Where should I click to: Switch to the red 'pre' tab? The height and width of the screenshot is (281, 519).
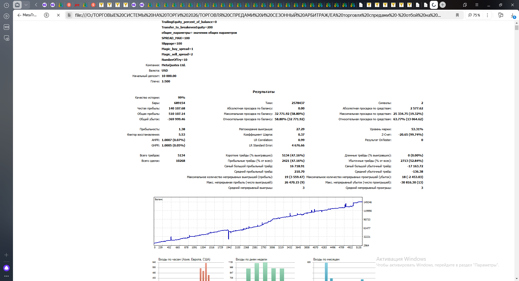(77, 5)
